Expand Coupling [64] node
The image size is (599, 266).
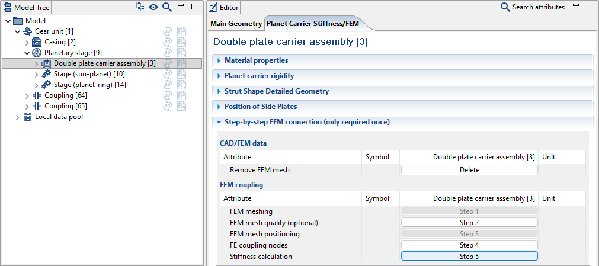point(27,95)
